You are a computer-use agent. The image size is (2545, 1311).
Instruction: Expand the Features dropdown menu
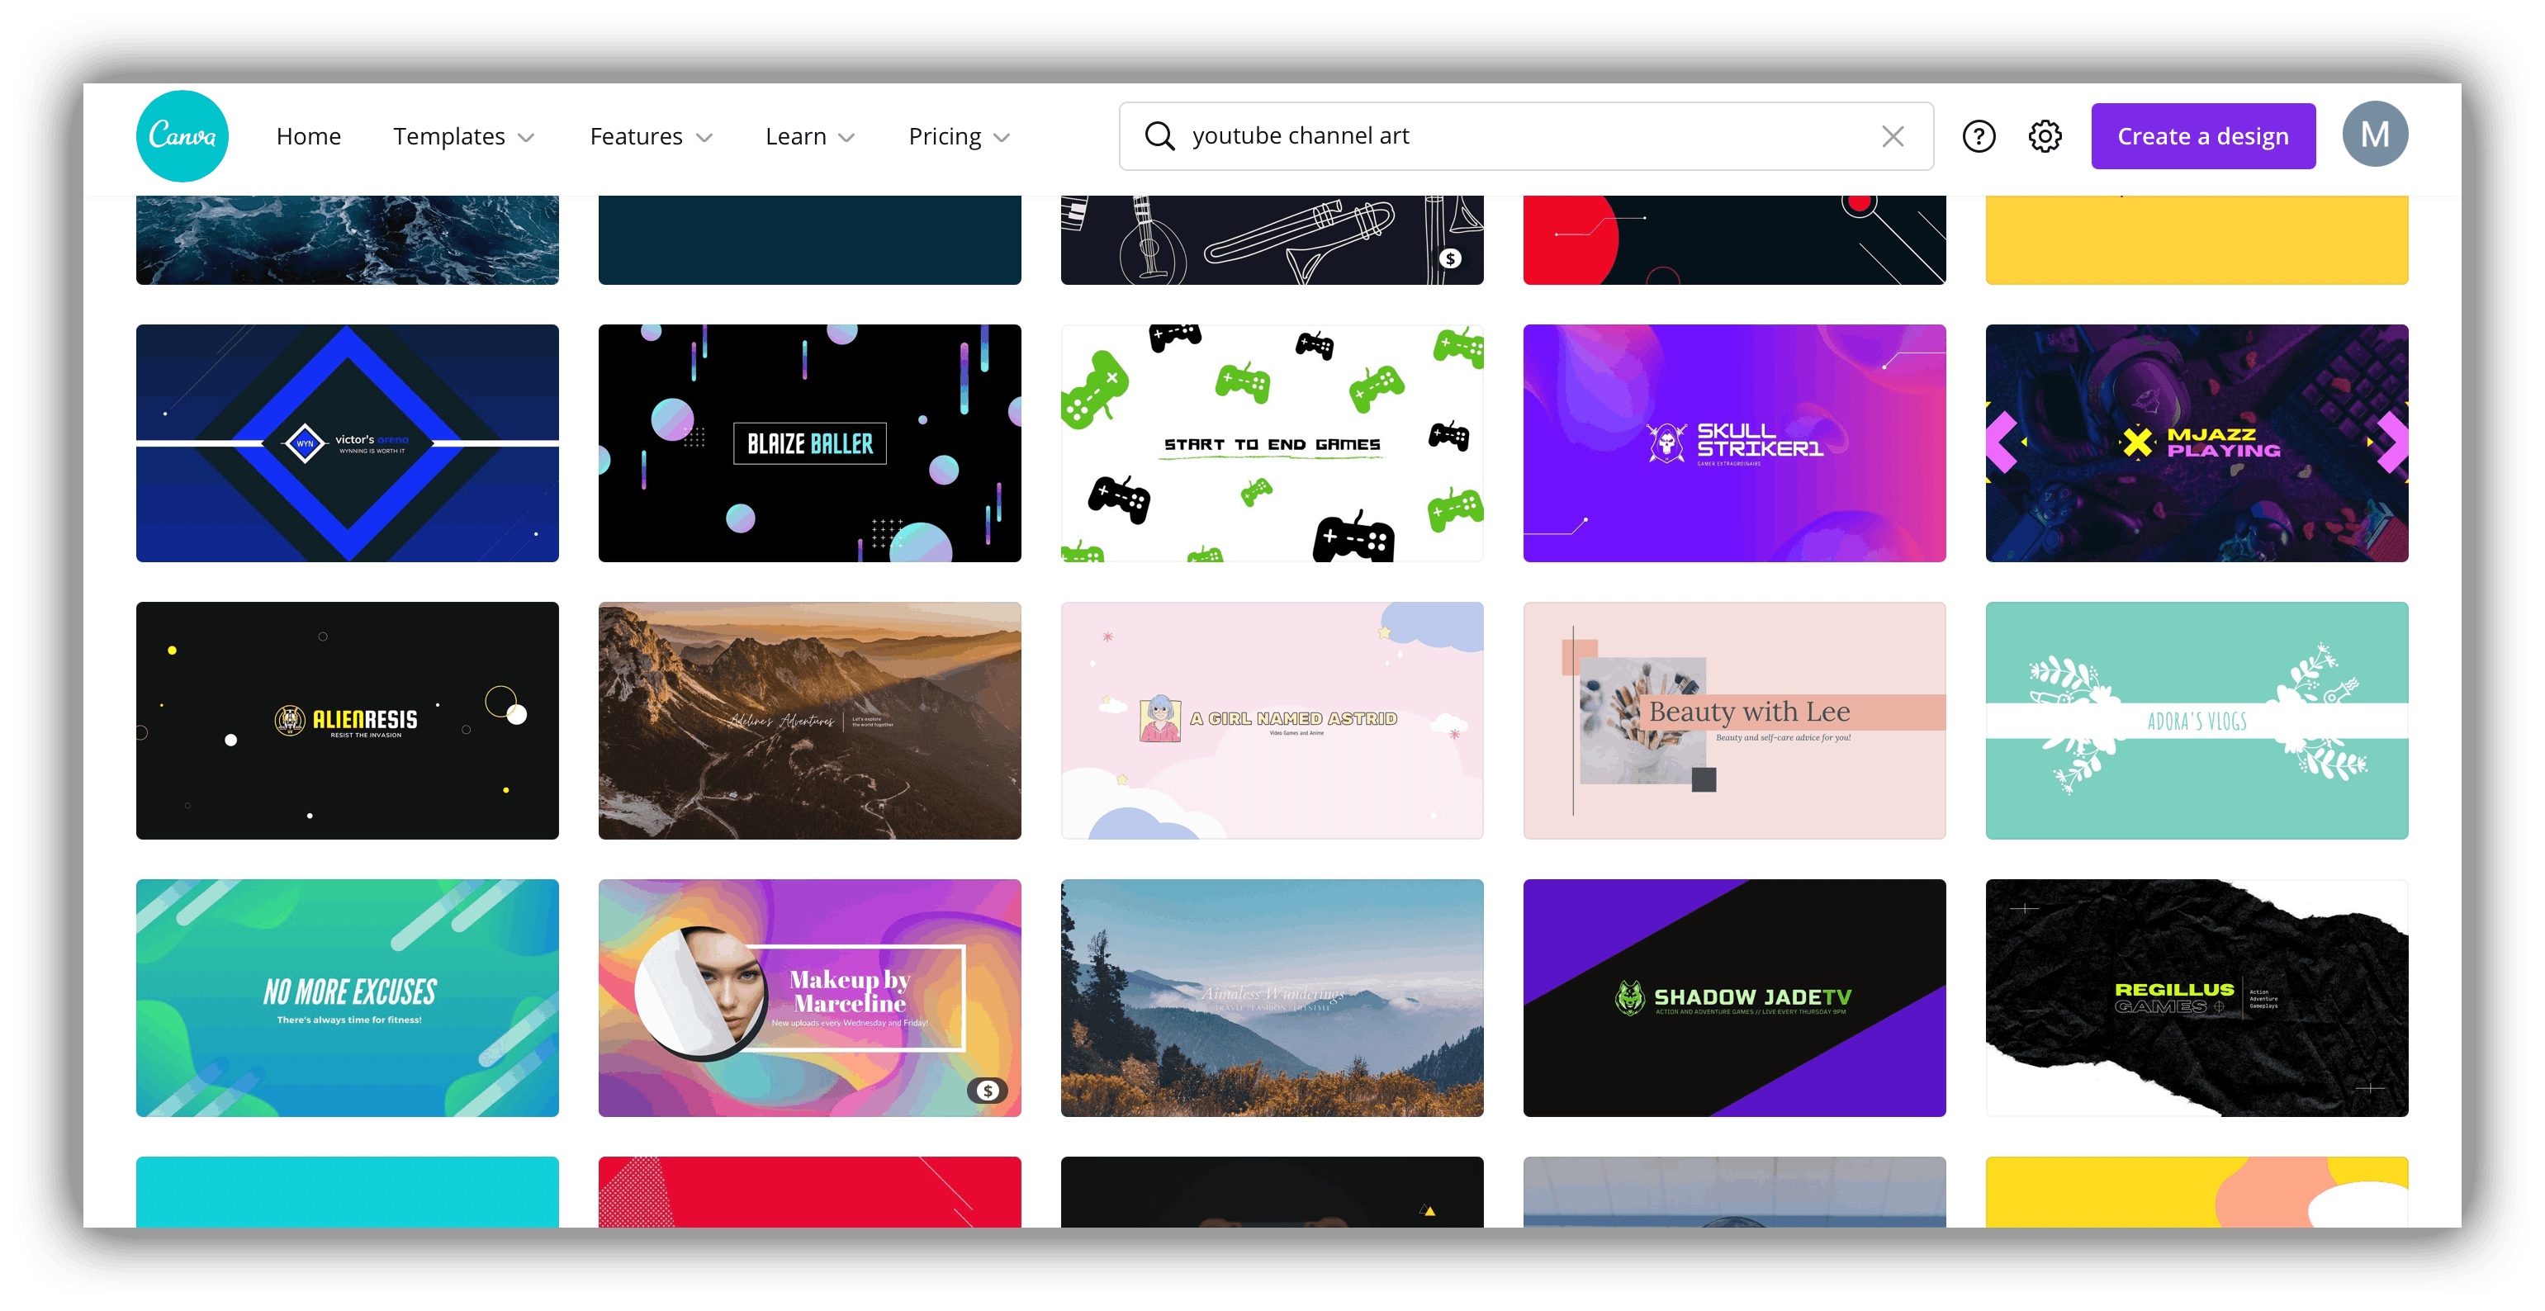click(652, 135)
